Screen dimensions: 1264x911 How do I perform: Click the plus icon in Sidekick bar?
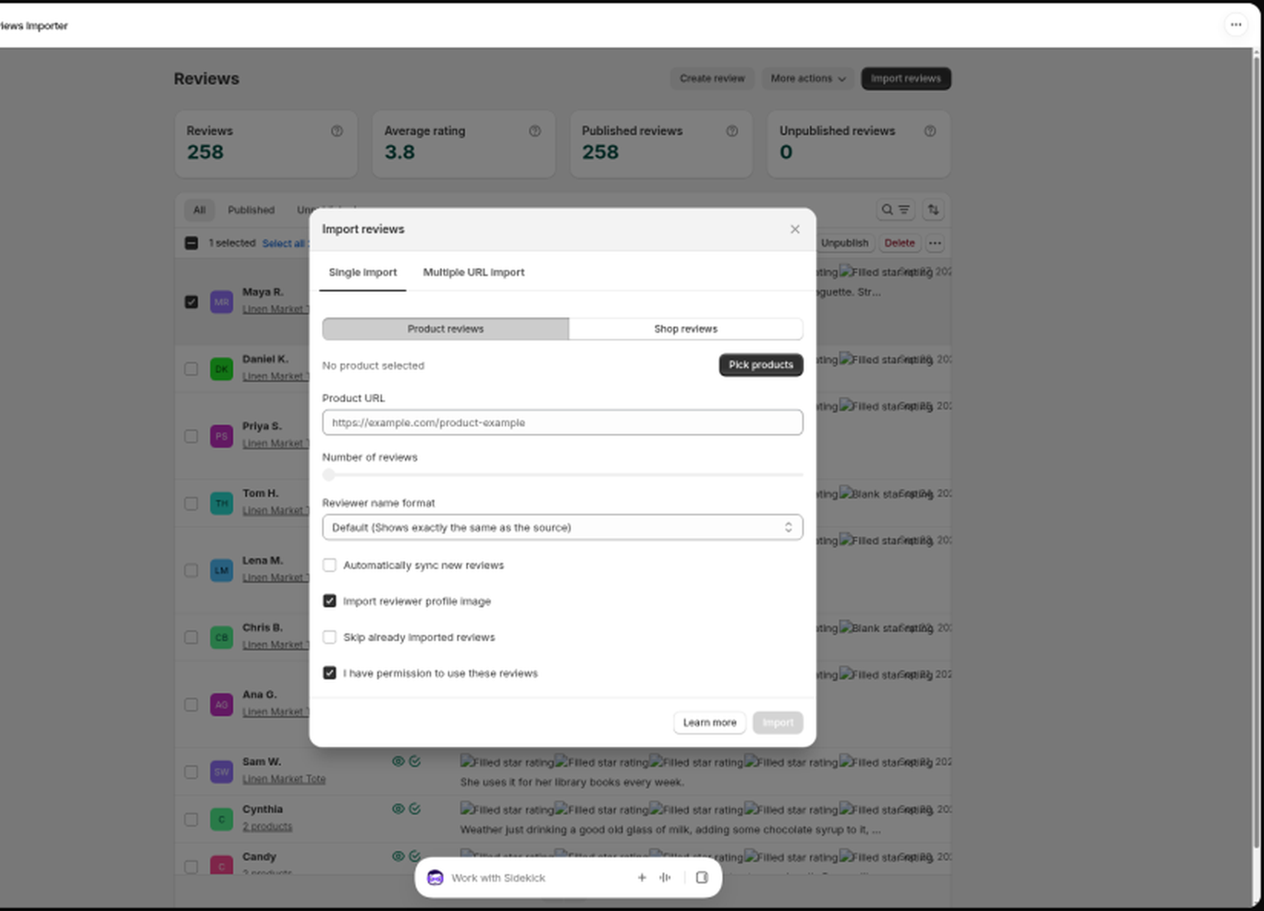click(641, 877)
